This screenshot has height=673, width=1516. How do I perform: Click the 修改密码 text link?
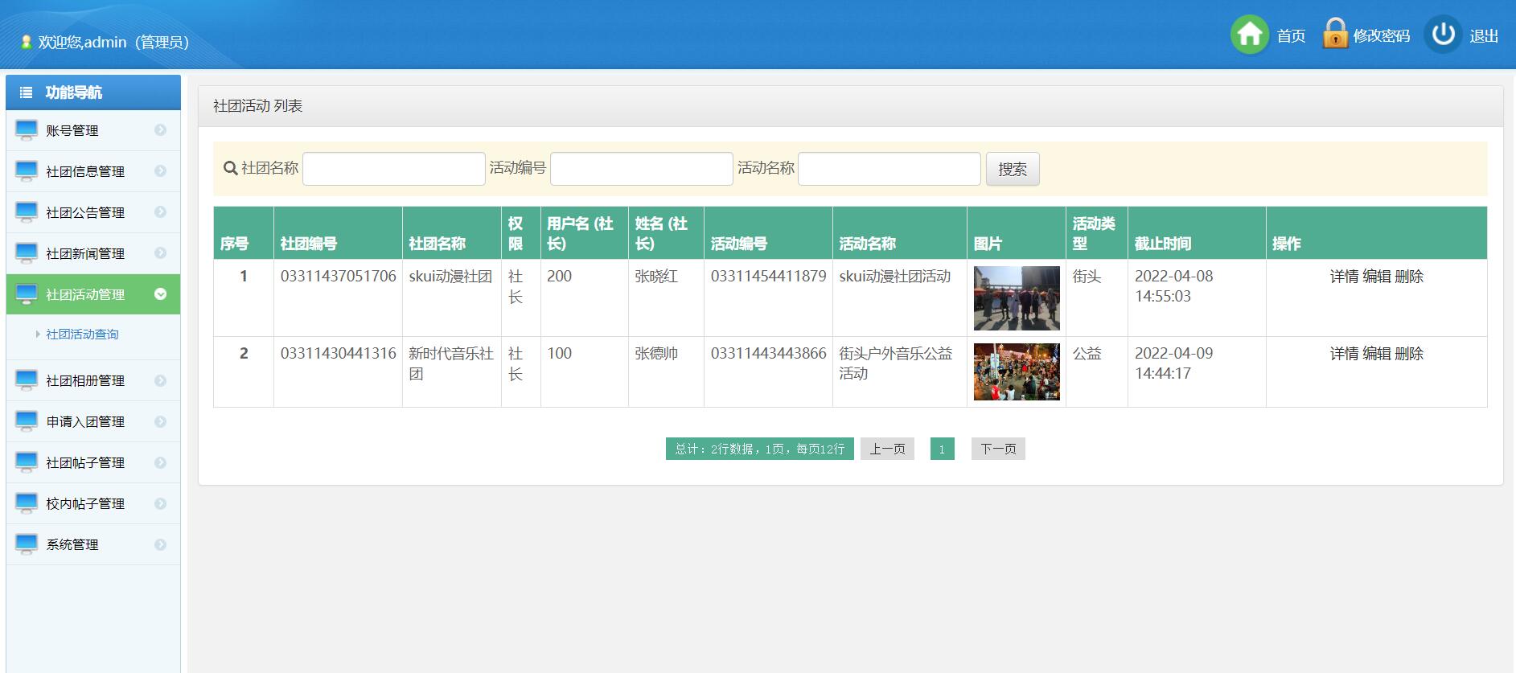[1382, 36]
